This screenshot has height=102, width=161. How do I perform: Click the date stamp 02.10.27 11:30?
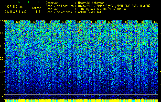tap(16, 12)
